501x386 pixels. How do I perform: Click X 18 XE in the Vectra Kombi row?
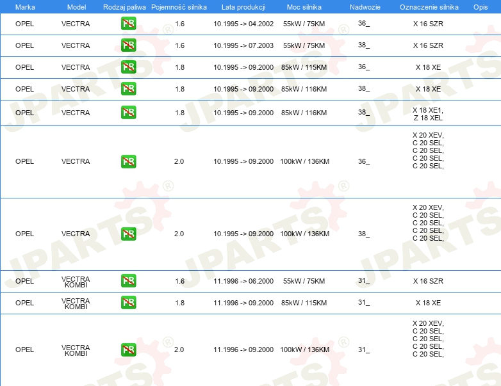(428, 303)
